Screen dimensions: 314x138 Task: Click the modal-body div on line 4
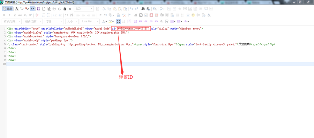(x=40, y=41)
